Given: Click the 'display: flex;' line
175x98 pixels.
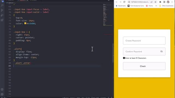Looking at the screenshot, I should [24, 52].
